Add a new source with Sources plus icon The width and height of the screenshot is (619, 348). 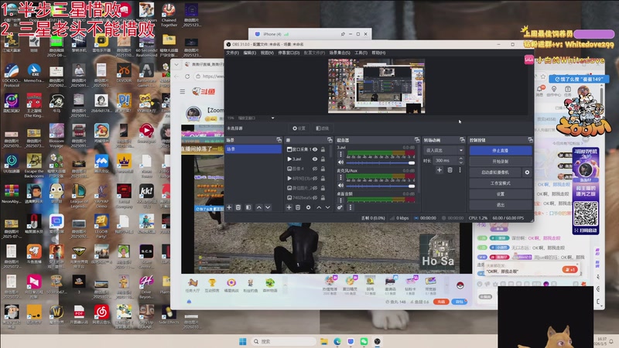pyautogui.click(x=289, y=207)
